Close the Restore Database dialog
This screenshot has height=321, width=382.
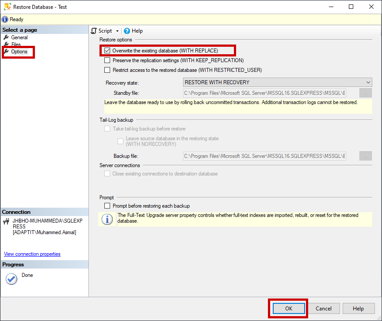(371, 7)
